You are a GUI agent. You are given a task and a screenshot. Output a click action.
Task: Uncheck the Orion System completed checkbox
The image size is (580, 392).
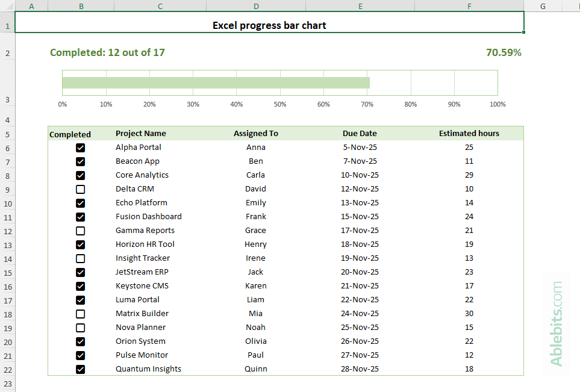tap(80, 341)
